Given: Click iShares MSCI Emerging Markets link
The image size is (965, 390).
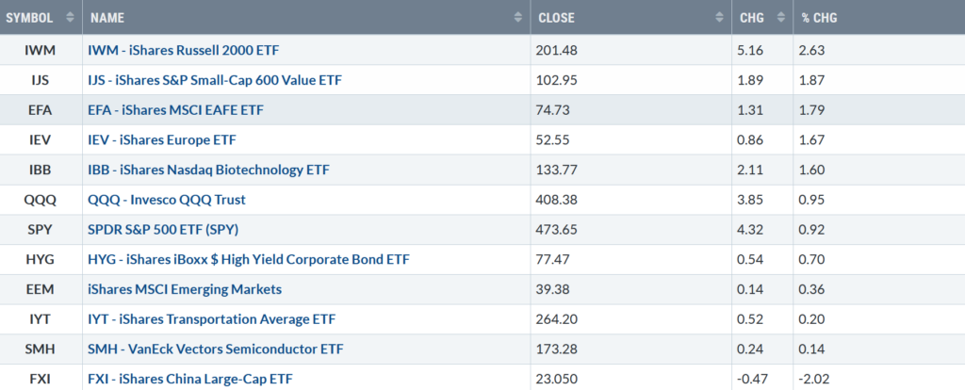Looking at the screenshot, I should [x=186, y=289].
